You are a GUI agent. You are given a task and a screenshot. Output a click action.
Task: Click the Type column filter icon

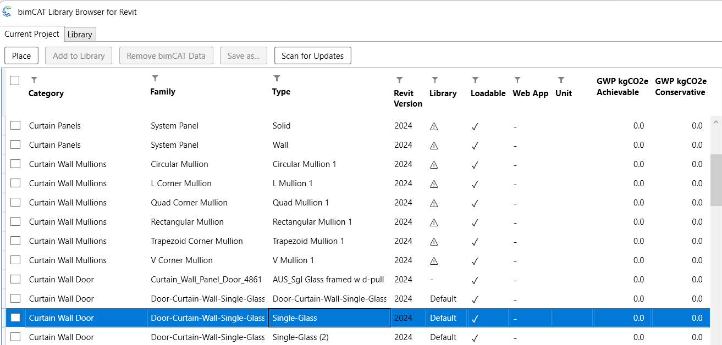click(277, 79)
